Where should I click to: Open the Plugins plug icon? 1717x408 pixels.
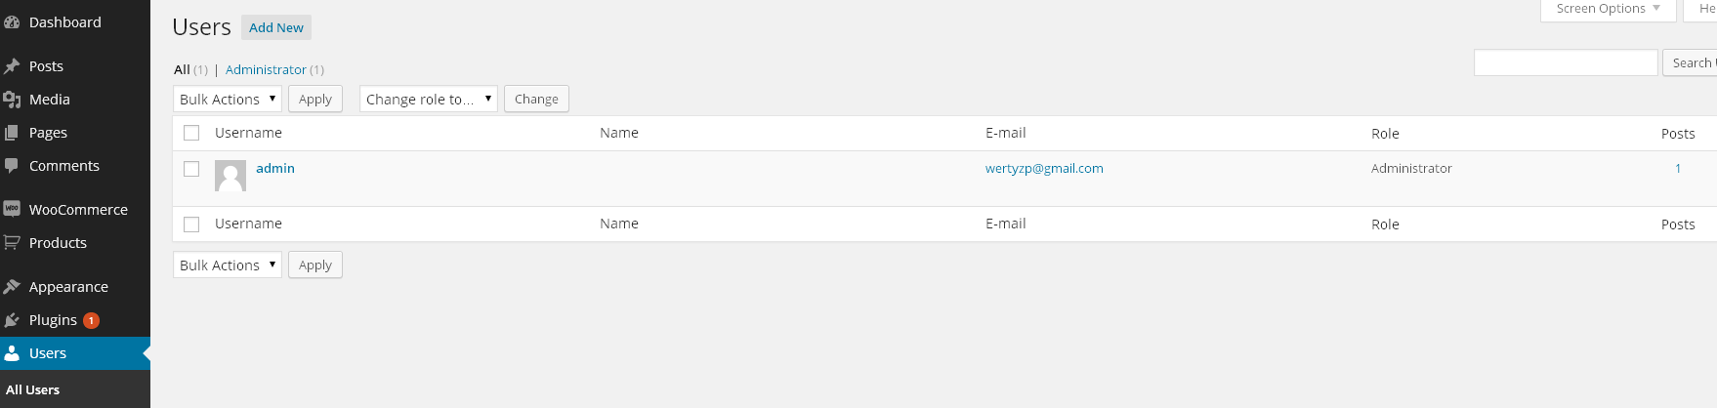click(12, 320)
